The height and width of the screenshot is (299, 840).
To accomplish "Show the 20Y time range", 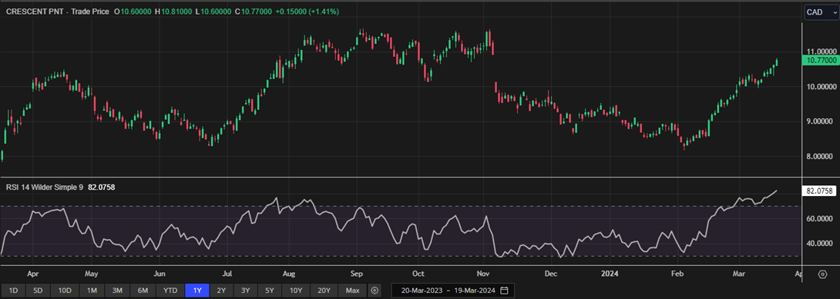I will pos(324,291).
